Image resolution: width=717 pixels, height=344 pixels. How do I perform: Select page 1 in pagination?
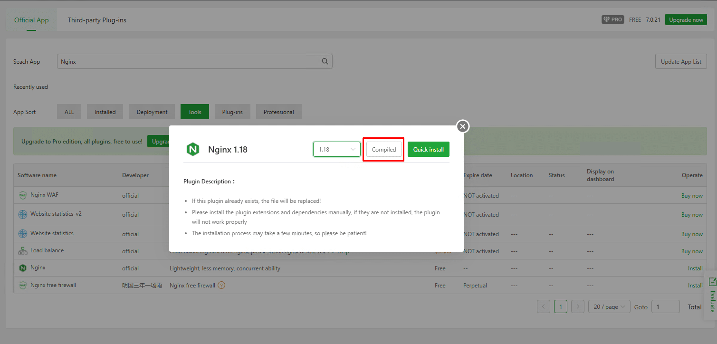pyautogui.click(x=561, y=306)
